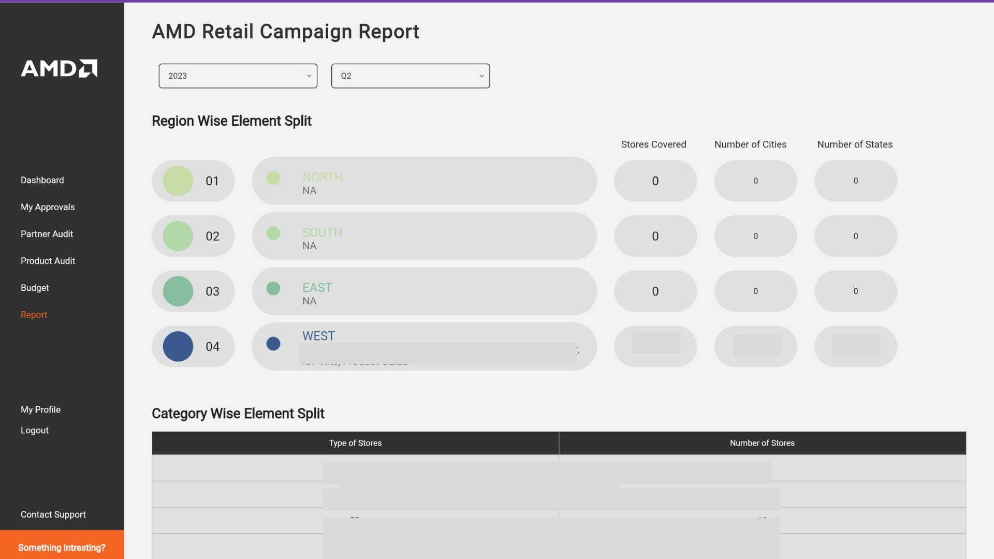
Task: Click the Type of Stores table header
Action: click(x=355, y=443)
